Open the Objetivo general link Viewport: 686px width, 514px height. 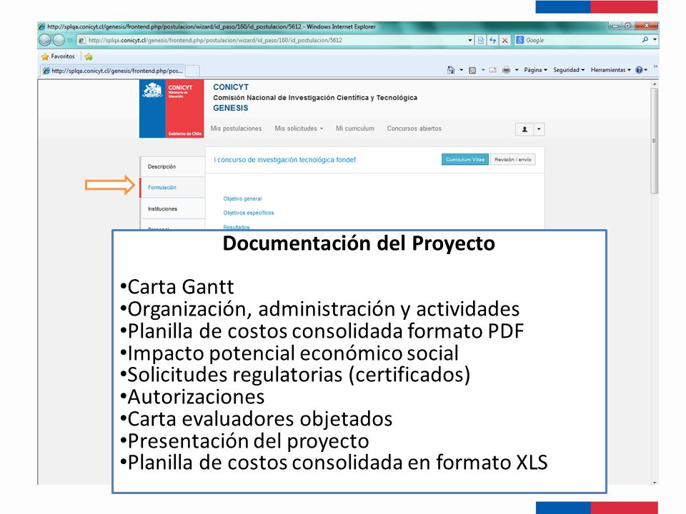242,199
